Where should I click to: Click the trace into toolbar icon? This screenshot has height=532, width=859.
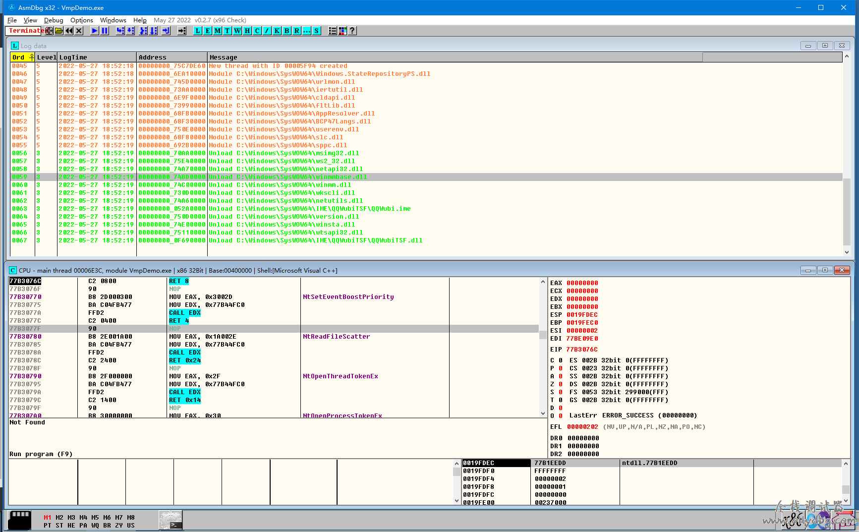[143, 31]
